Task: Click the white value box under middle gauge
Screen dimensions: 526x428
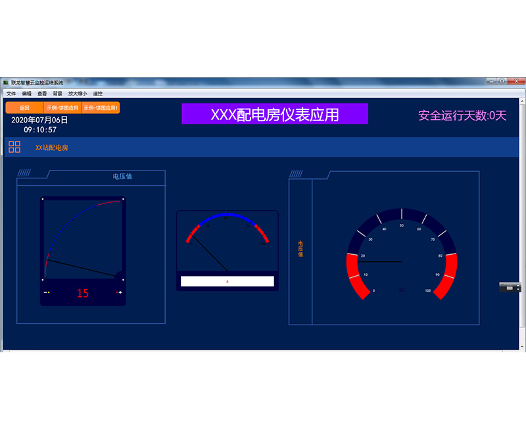Action: 227,282
